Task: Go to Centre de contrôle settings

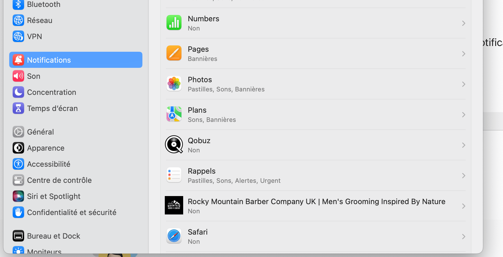Action: click(76, 180)
